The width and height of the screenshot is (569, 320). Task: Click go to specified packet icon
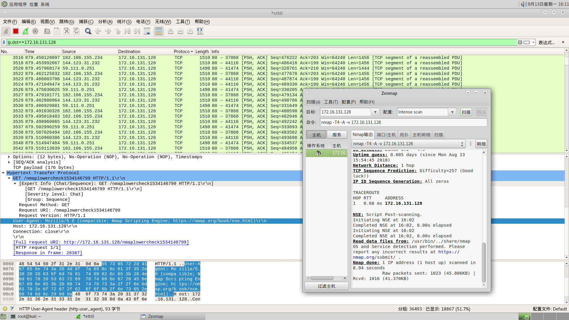coord(118,31)
